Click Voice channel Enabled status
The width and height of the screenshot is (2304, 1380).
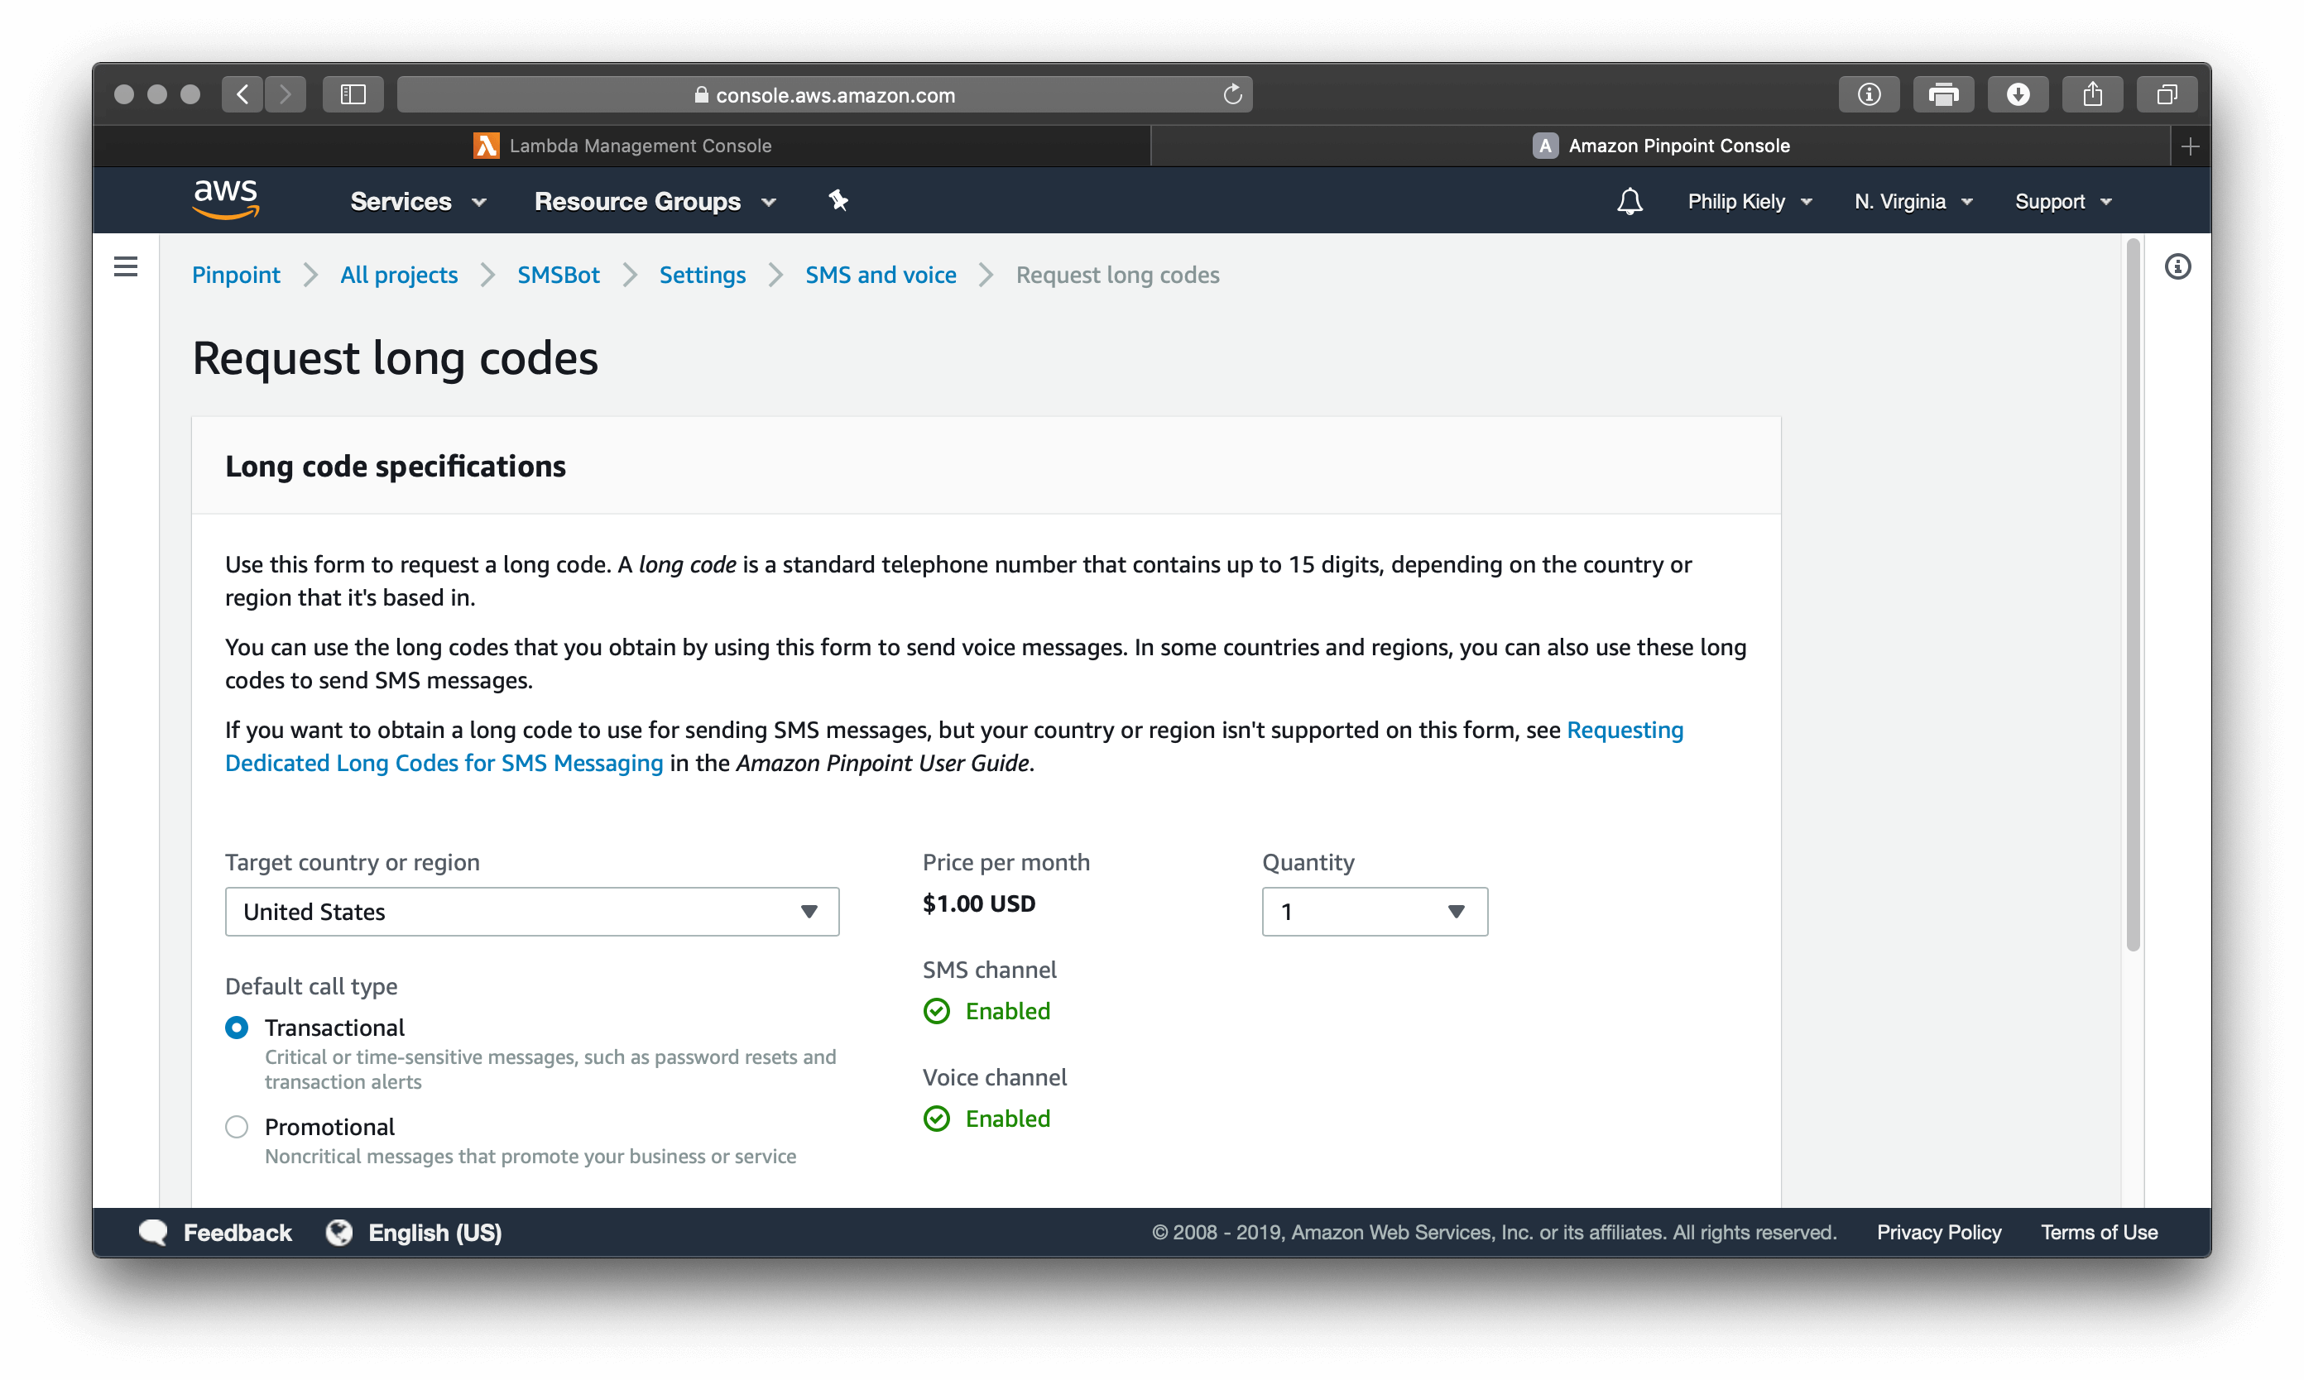click(987, 1119)
